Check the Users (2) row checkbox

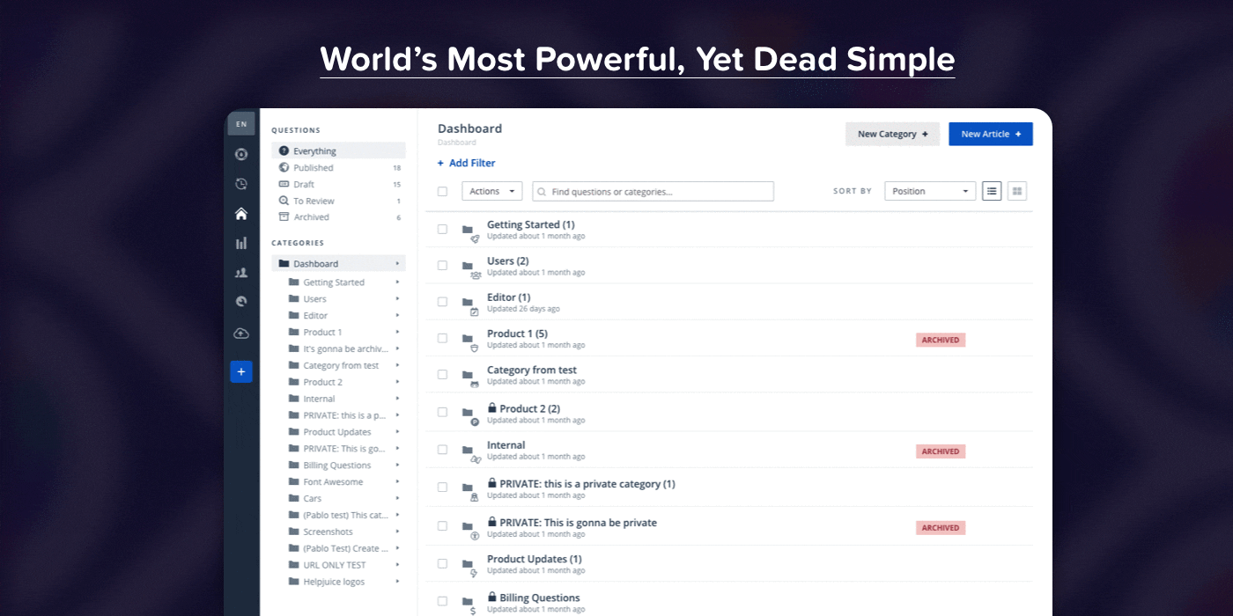tap(442, 265)
